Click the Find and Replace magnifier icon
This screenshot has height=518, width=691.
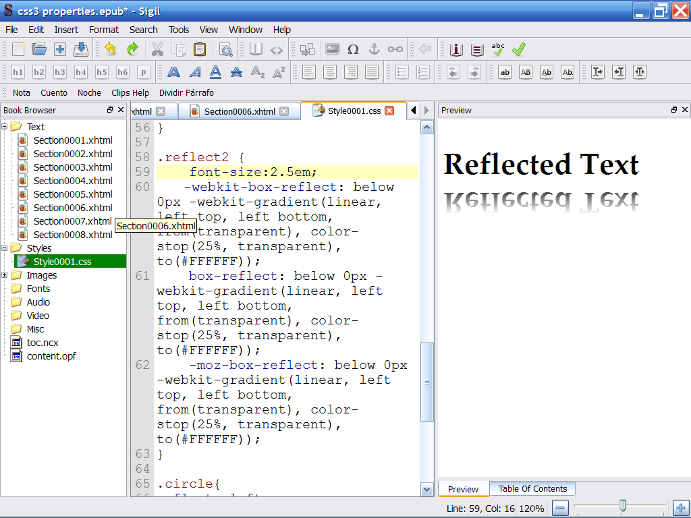tap(225, 49)
